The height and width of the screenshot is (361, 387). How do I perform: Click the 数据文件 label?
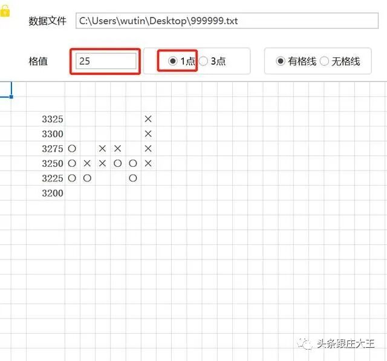click(x=47, y=21)
